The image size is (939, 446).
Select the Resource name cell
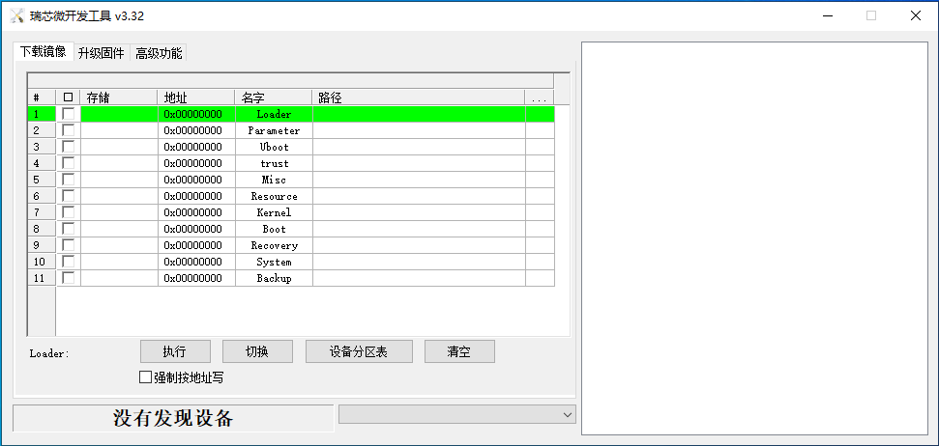[x=274, y=196]
